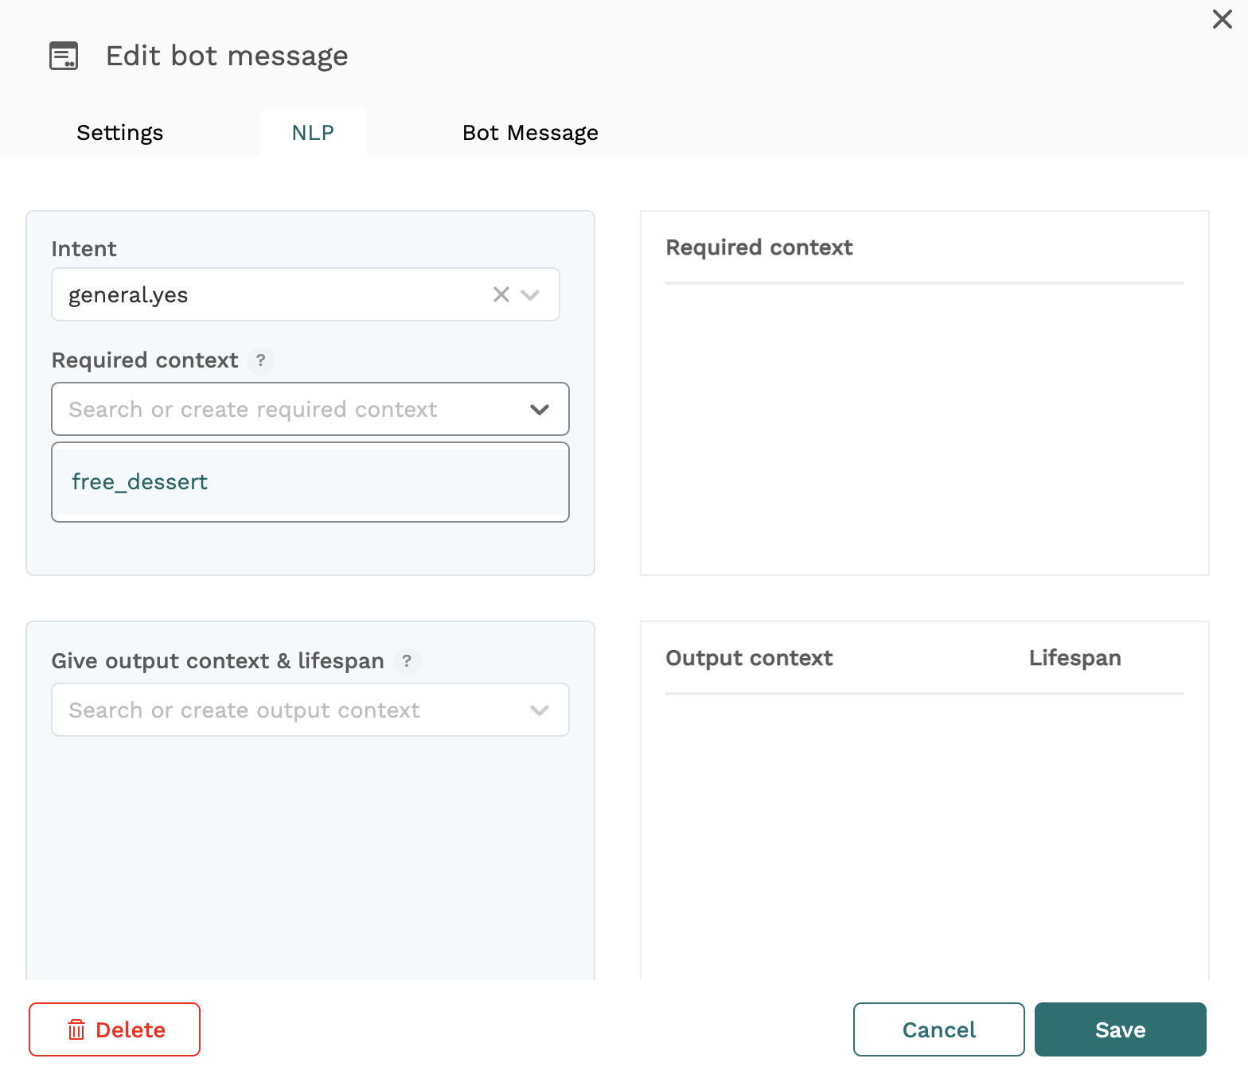Click the Edit bot message title
The image size is (1248, 1074).
click(x=227, y=56)
